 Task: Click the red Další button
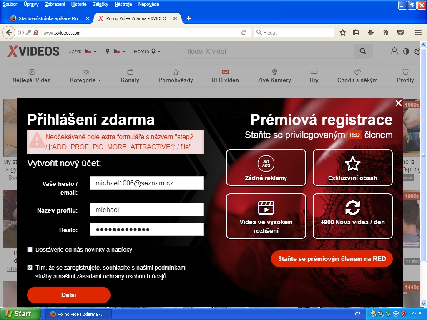click(69, 295)
